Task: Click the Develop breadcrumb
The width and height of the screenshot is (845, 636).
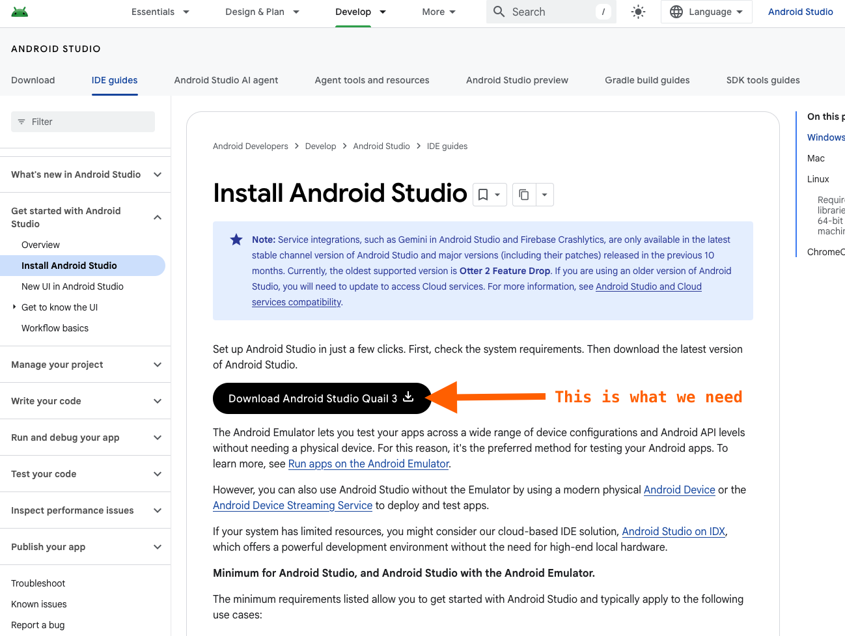Action: pos(320,146)
